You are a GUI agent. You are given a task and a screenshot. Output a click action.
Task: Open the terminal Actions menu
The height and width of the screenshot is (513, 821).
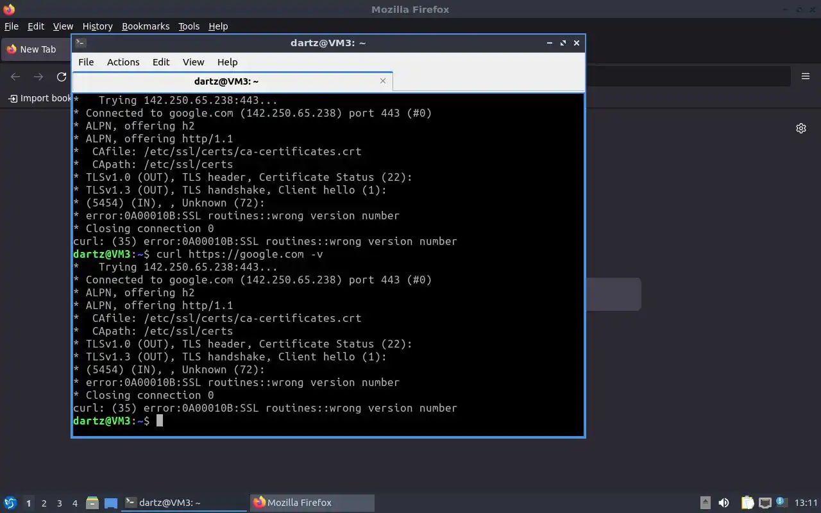(x=123, y=62)
